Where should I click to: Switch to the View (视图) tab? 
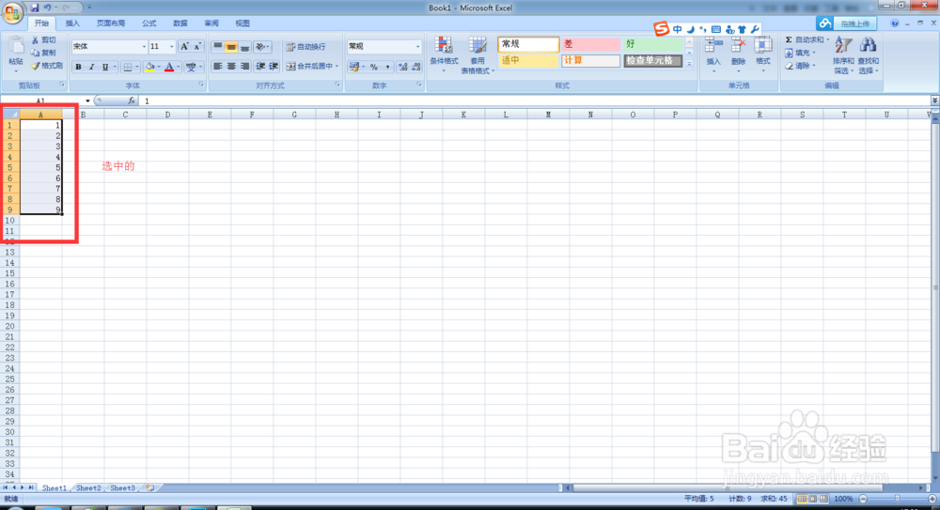(x=243, y=23)
